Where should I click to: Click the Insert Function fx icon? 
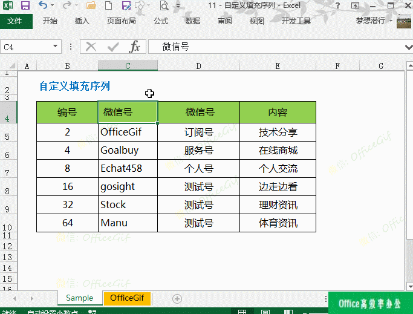click(135, 47)
